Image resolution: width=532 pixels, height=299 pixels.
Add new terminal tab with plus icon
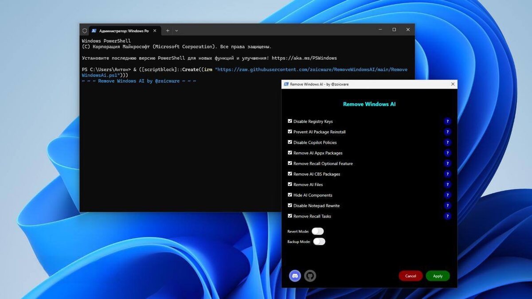pos(168,31)
